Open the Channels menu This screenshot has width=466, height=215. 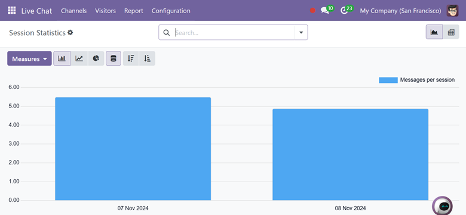73,11
